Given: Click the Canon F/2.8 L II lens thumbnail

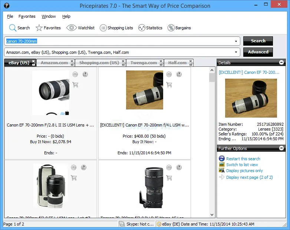Looking at the screenshot, I should 51,93.
